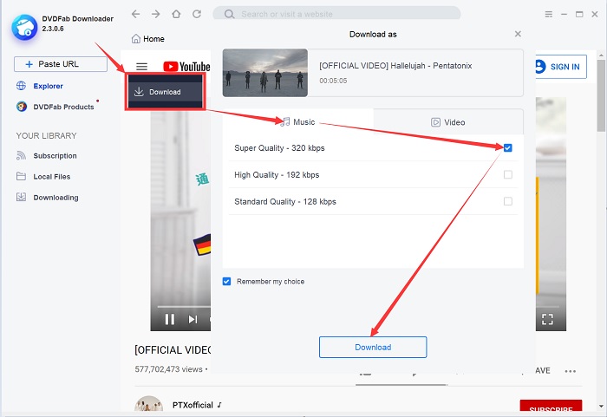Click the 577,702,473 views text
Viewport: 607px width, 417px height.
pyautogui.click(x=168, y=369)
